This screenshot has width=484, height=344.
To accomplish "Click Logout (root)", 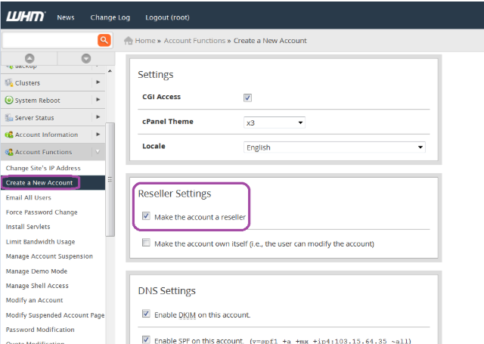I will pyautogui.click(x=167, y=17).
